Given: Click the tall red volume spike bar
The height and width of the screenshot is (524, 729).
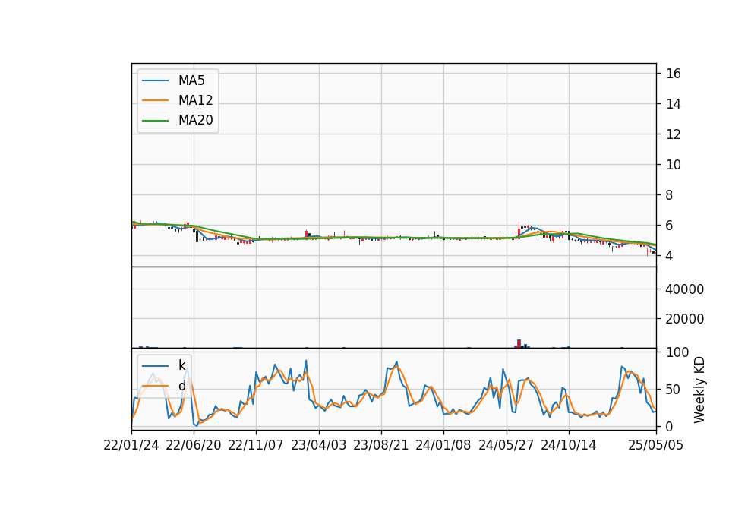Looking at the screenshot, I should click(x=519, y=343).
